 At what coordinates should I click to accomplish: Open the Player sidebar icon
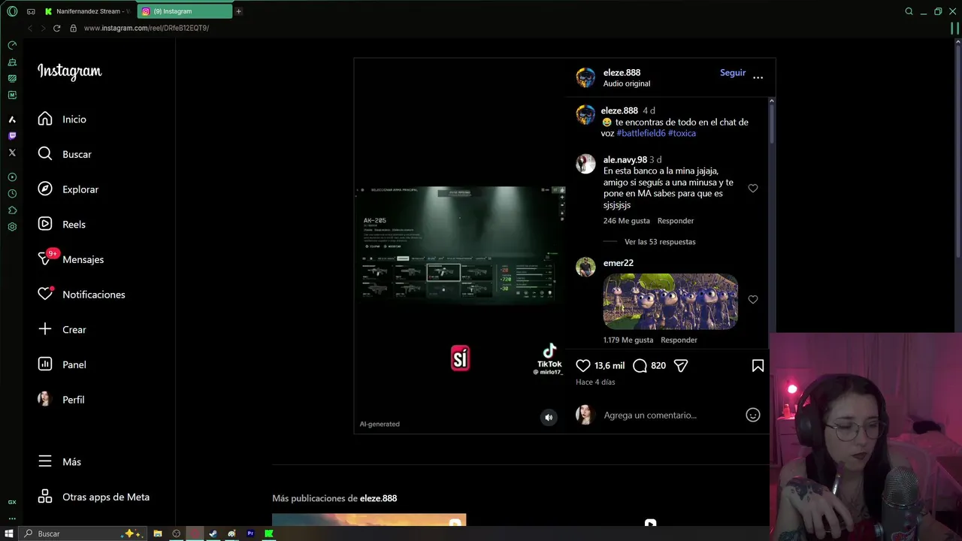[x=12, y=177]
